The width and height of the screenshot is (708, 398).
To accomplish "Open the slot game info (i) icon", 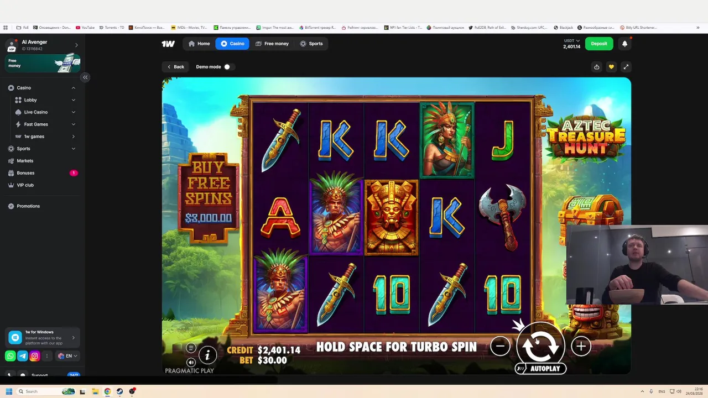I will pyautogui.click(x=207, y=354).
